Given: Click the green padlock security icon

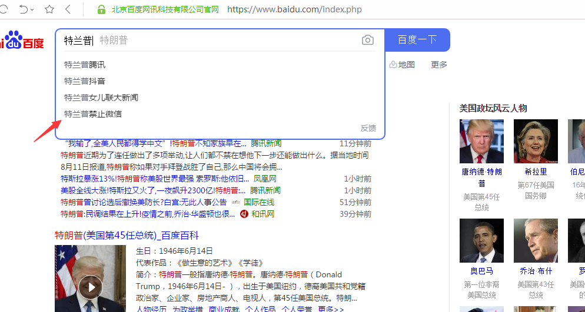Looking at the screenshot, I should (x=101, y=9).
